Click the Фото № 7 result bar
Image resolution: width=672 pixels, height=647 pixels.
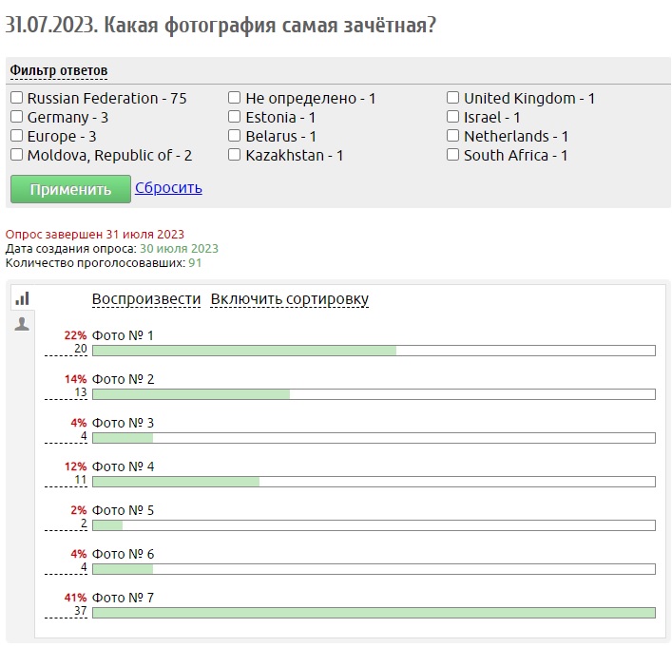point(374,613)
